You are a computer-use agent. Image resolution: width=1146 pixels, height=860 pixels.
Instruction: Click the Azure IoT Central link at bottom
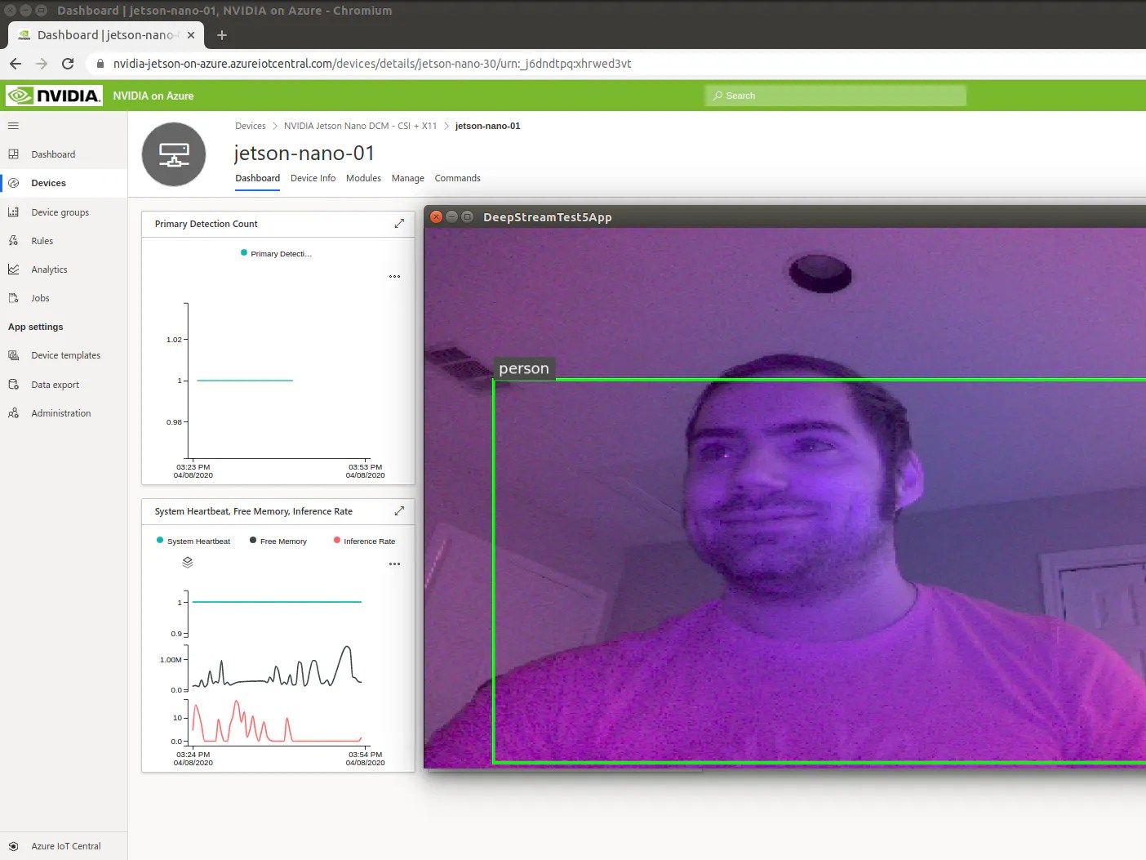click(x=66, y=845)
